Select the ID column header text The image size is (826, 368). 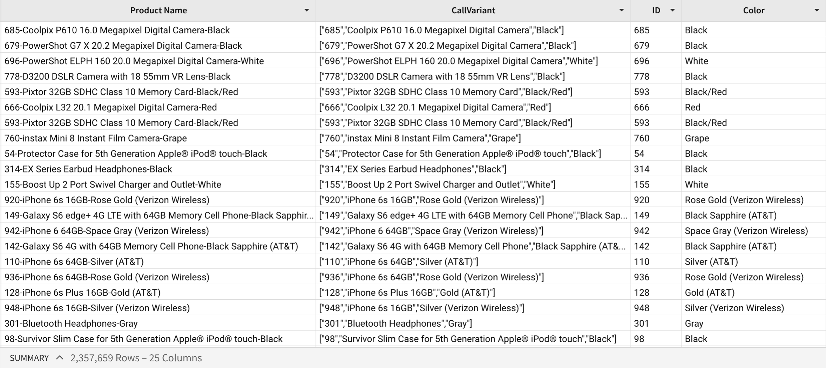[656, 11]
